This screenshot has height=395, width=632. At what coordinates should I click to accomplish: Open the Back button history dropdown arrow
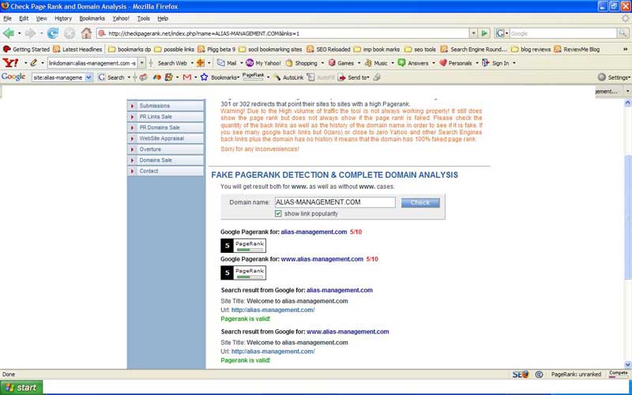click(19, 33)
